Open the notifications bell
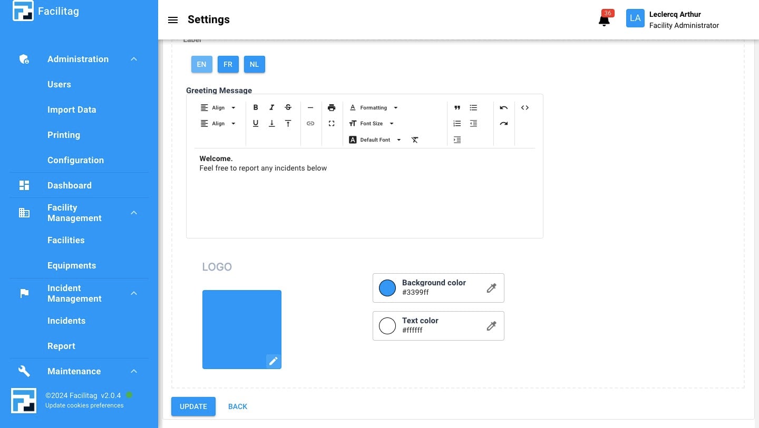Screen dimensions: 759x428 [x=604, y=21]
